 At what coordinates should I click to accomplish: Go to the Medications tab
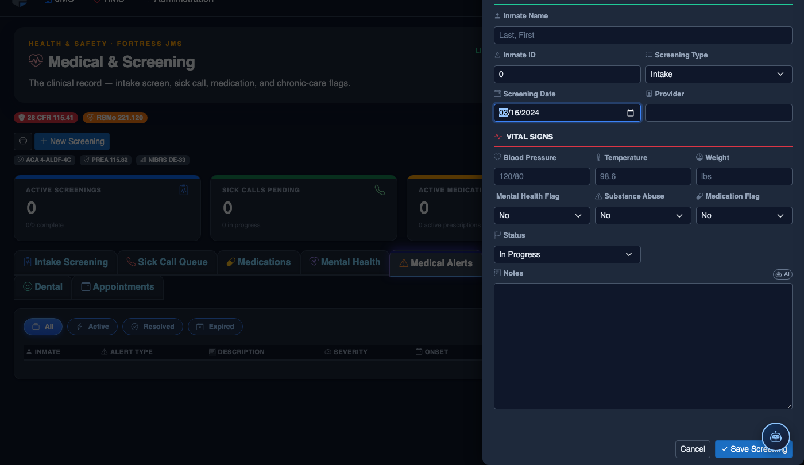pyautogui.click(x=258, y=262)
